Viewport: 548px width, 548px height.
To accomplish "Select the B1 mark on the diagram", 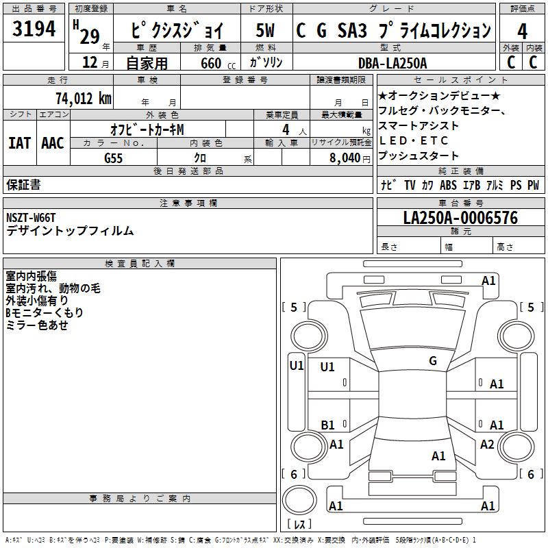I will pos(327,425).
